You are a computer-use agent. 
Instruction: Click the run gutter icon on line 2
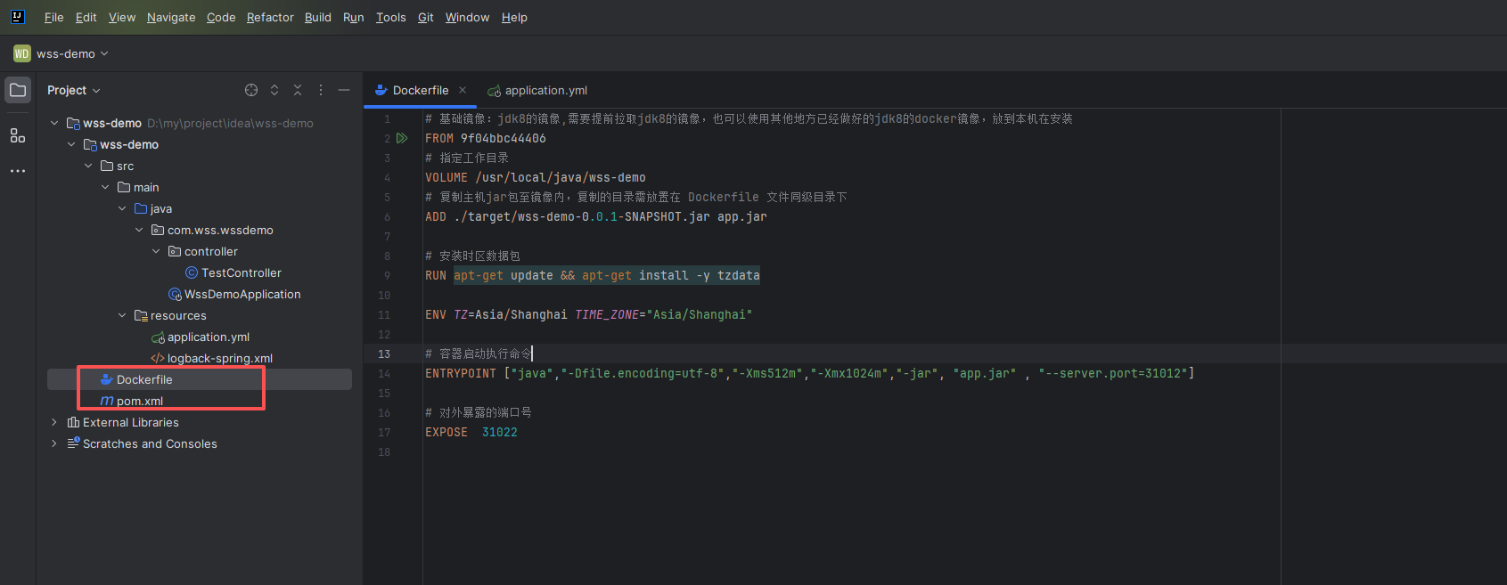[x=402, y=138]
